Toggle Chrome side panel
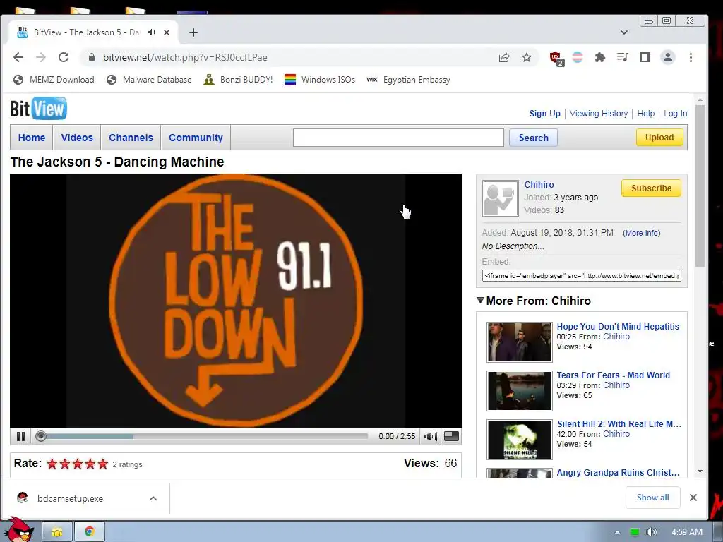The height and width of the screenshot is (542, 723). (645, 57)
